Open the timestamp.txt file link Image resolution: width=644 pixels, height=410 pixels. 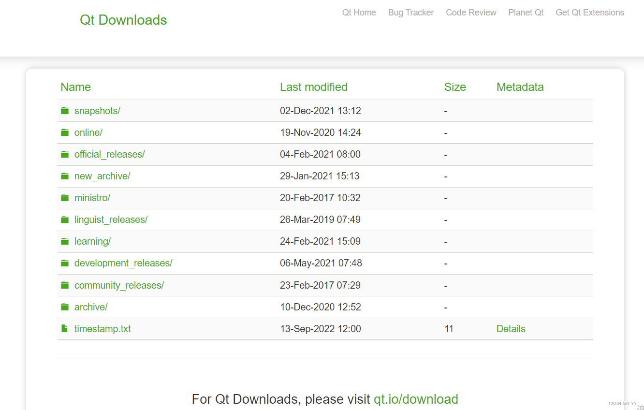coord(102,329)
